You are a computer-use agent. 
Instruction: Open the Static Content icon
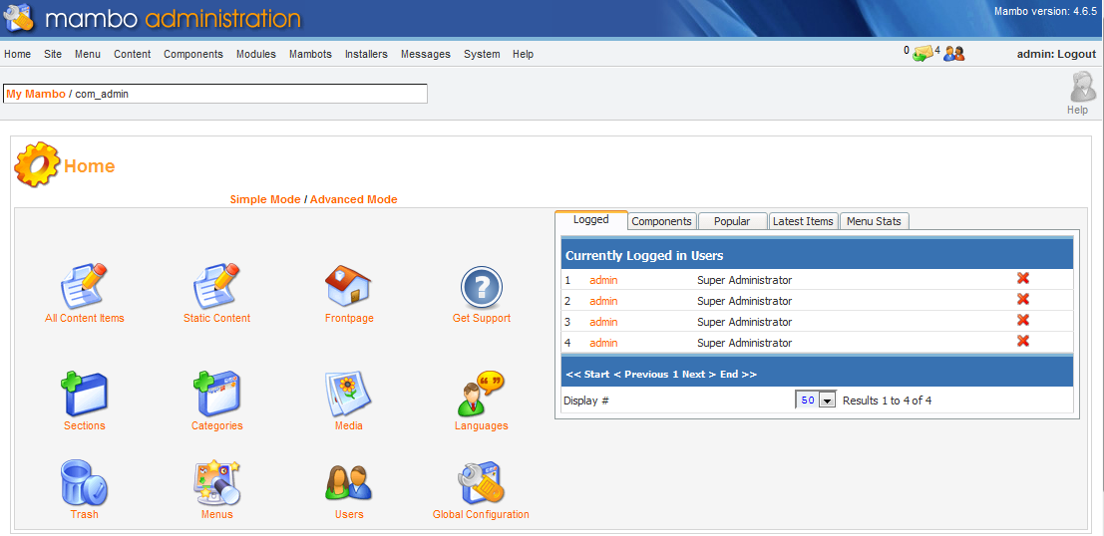pyautogui.click(x=216, y=287)
